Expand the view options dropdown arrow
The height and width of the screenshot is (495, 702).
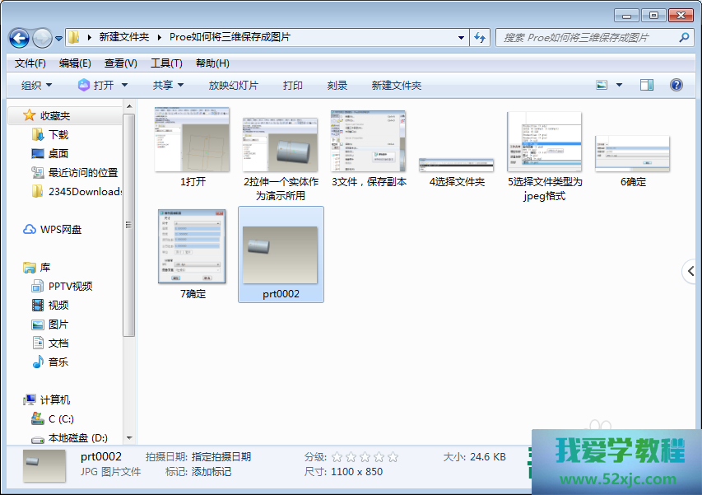[619, 85]
